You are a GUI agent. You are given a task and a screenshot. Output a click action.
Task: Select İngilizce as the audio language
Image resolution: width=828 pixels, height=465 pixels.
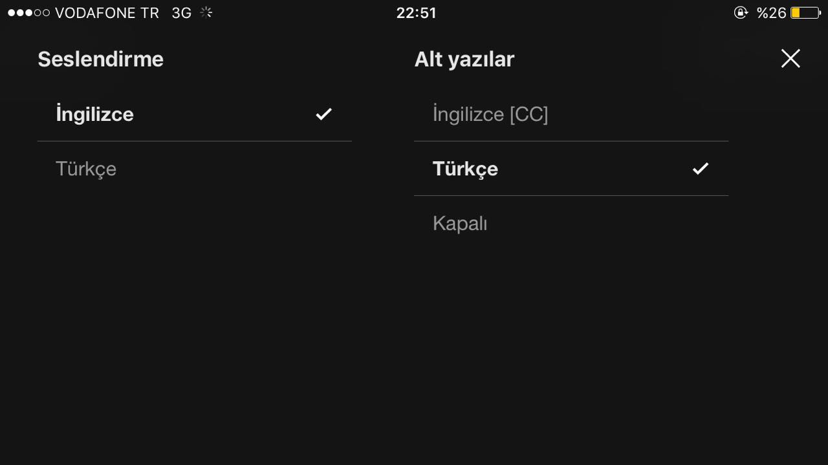pyautogui.click(x=95, y=114)
